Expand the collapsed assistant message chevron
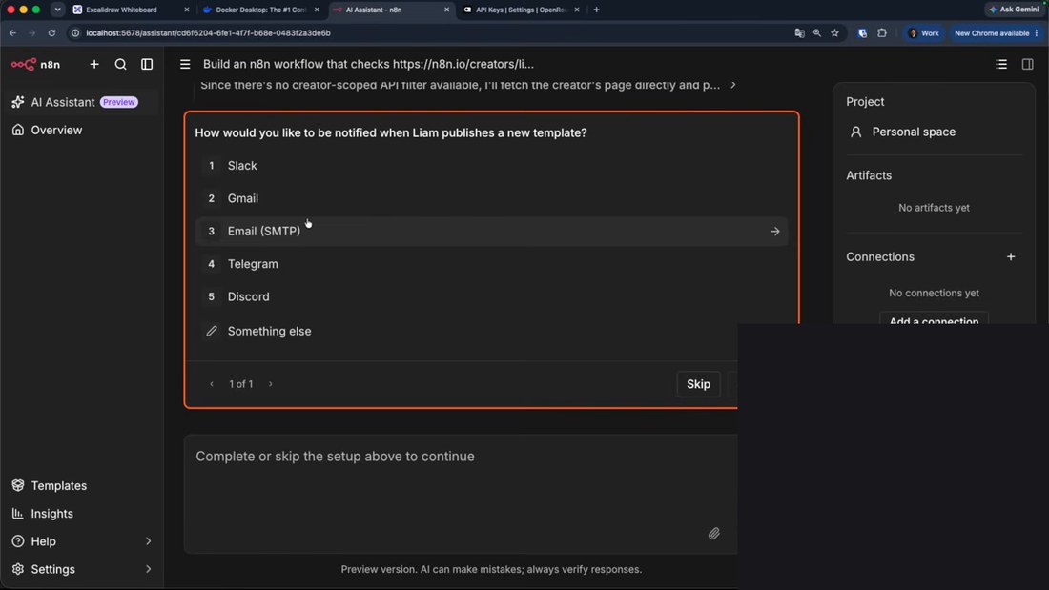Viewport: 1049px width, 590px height. tap(733, 85)
